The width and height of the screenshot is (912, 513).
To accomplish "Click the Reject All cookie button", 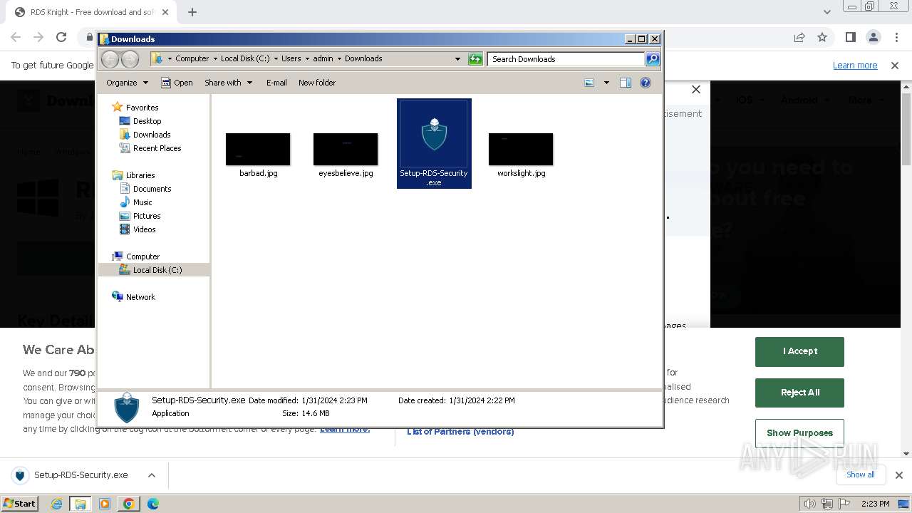I will coord(799,393).
